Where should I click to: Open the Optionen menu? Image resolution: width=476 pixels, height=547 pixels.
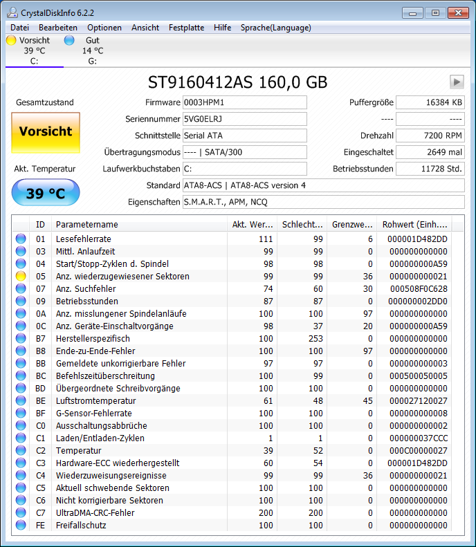click(104, 28)
